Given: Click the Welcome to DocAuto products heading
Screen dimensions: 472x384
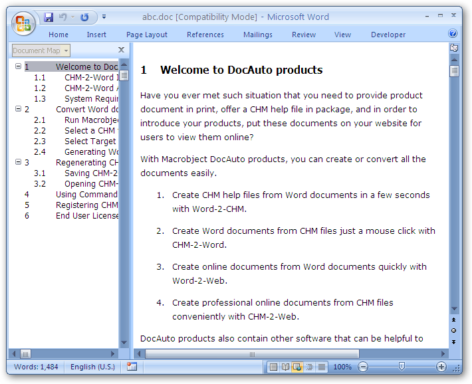Looking at the screenshot, I should [x=241, y=70].
